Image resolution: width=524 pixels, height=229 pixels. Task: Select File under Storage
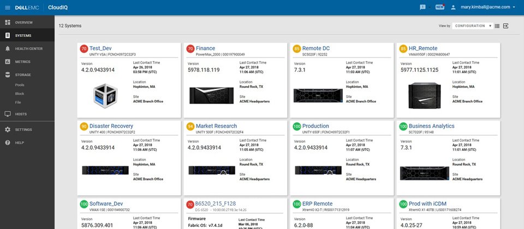(x=18, y=103)
